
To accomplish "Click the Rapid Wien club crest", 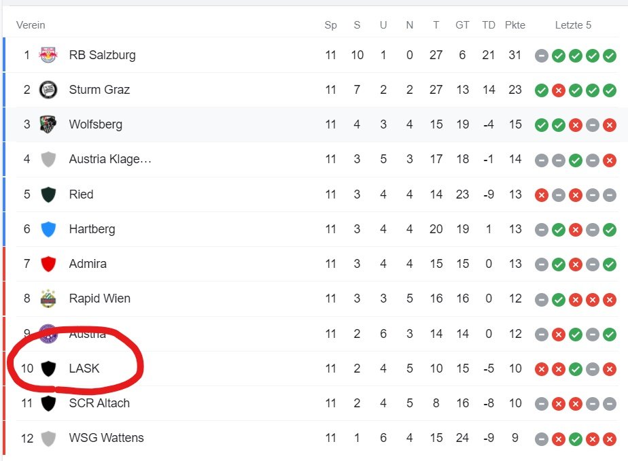I will point(48,298).
